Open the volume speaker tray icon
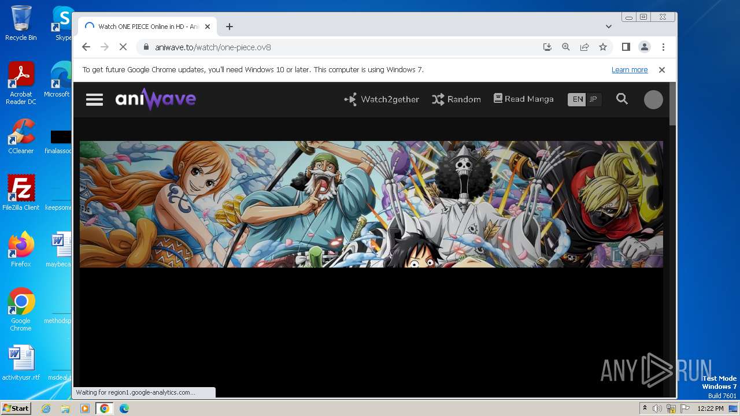Screen dimensions: 740x416 tap(657, 408)
